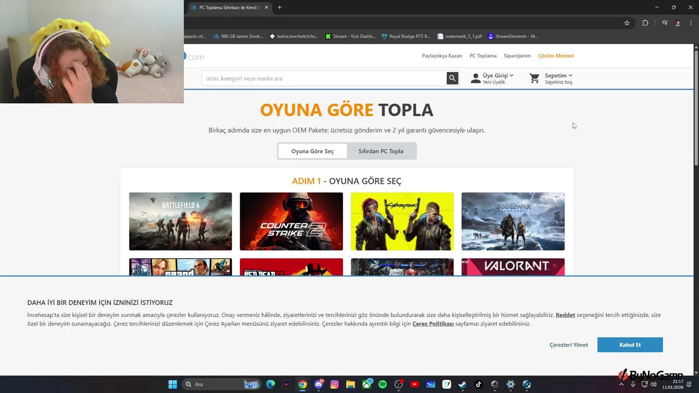This screenshot has width=699, height=393.
Task: Open File Explorer from the taskbar
Action: tap(350, 384)
